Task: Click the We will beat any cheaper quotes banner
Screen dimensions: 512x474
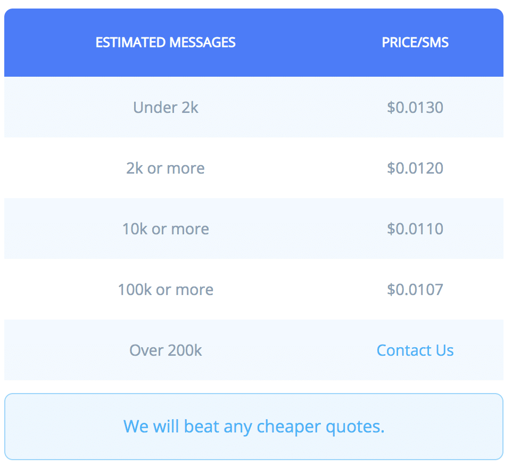Action: pyautogui.click(x=254, y=427)
